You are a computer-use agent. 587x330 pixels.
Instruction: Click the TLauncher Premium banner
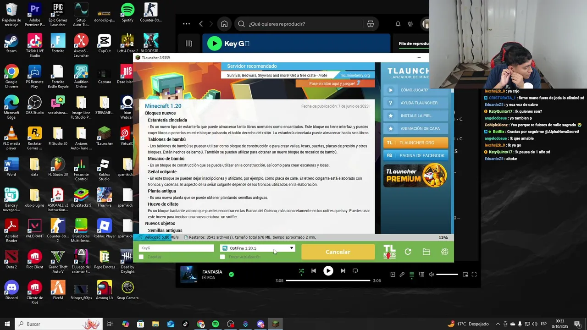415,176
